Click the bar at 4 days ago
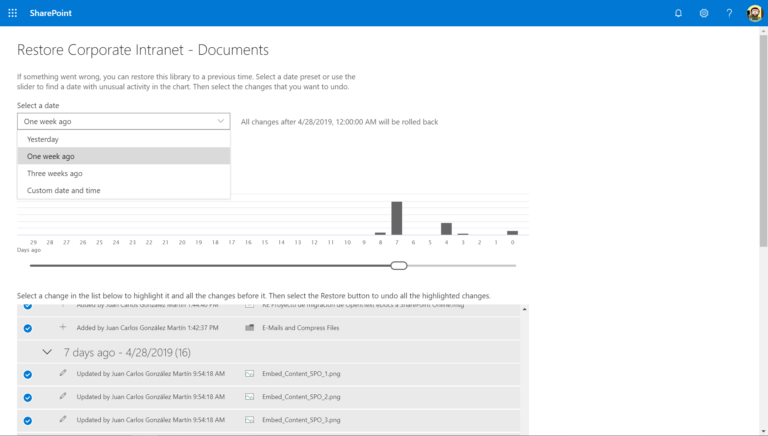Screen dimensions: 768x436 coord(446,229)
